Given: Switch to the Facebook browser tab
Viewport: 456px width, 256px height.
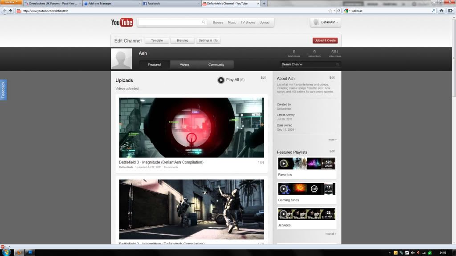Looking at the screenshot, I should 171,4.
